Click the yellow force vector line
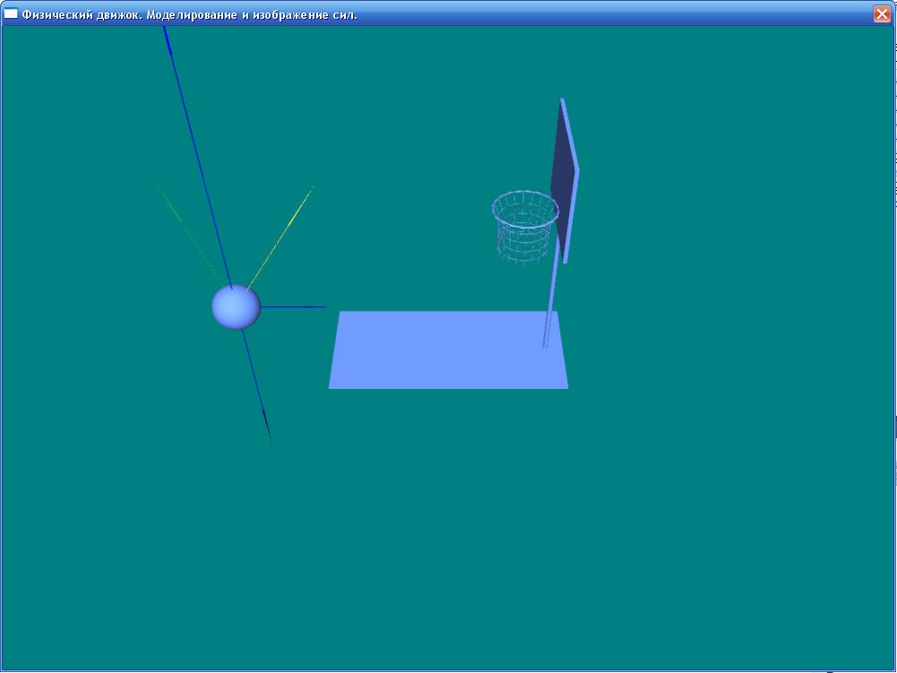The width and height of the screenshot is (897, 673). click(280, 238)
